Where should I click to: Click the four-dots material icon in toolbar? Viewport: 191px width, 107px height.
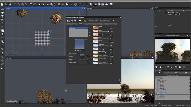[59, 4]
